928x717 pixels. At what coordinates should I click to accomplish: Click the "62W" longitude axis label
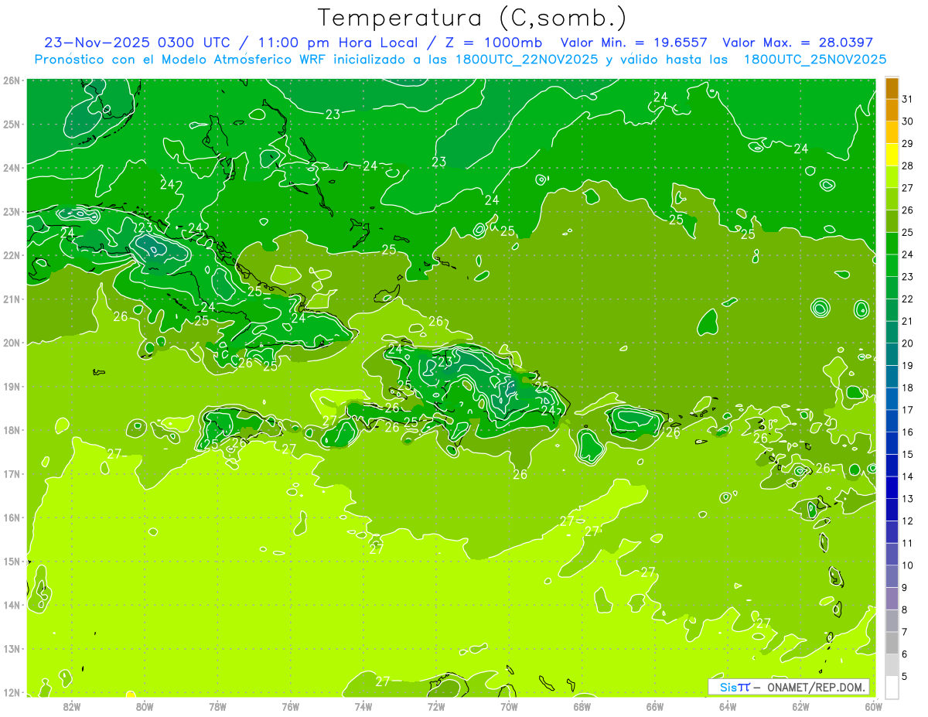(x=800, y=706)
